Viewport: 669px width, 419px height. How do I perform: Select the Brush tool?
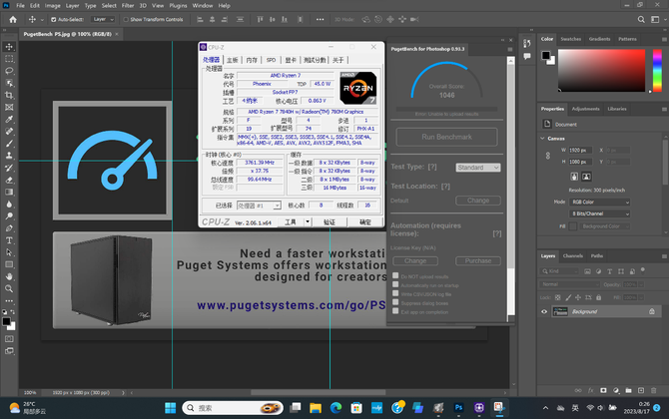(x=9, y=144)
